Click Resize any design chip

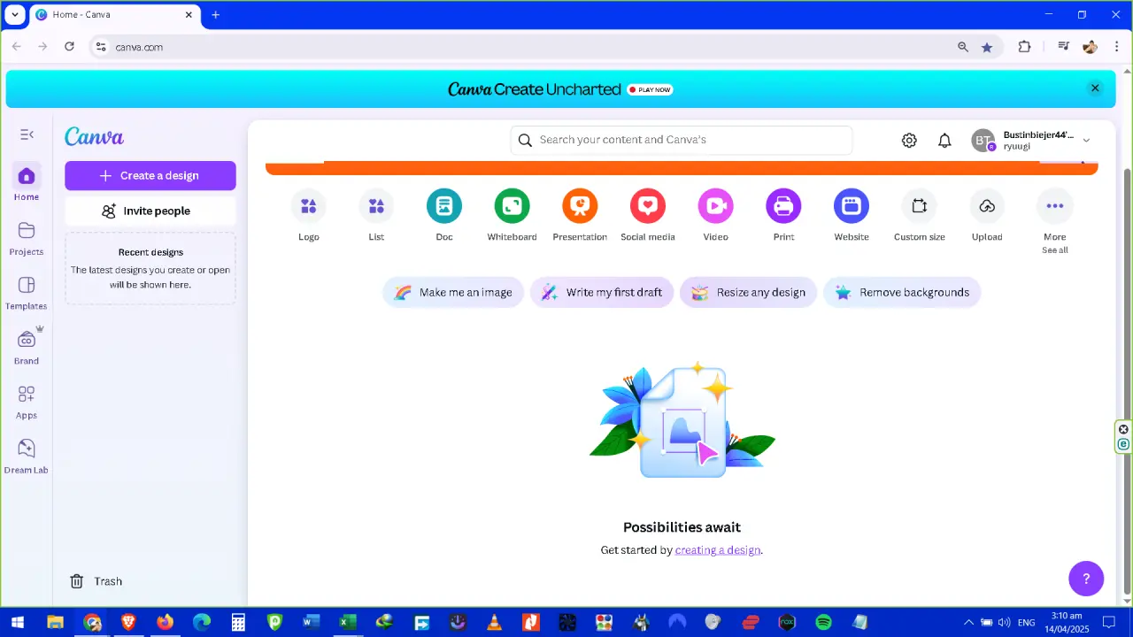click(748, 292)
